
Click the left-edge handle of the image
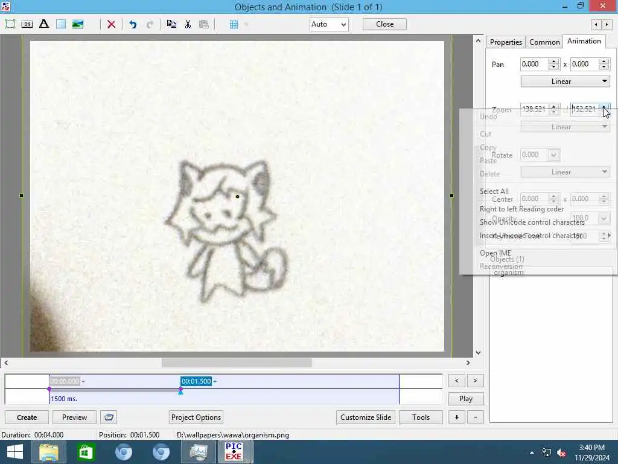pos(21,195)
